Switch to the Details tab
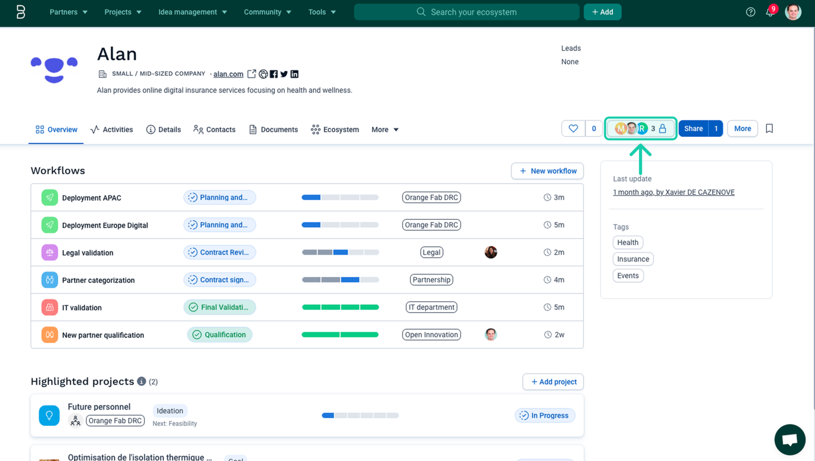The image size is (815, 461). click(164, 130)
